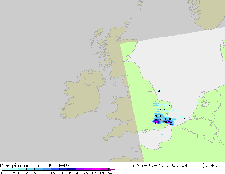
Task: Click the "18" precipitation value on the map
Action: tap(170, 119)
